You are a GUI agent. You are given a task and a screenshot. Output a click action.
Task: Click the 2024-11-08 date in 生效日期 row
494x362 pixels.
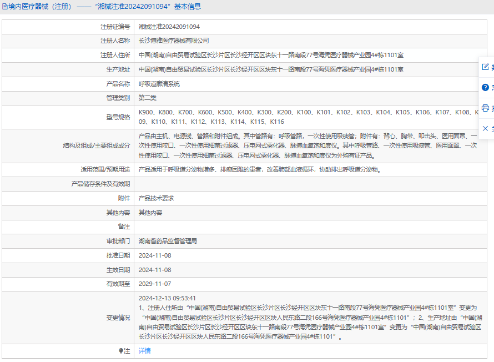pos(155,270)
